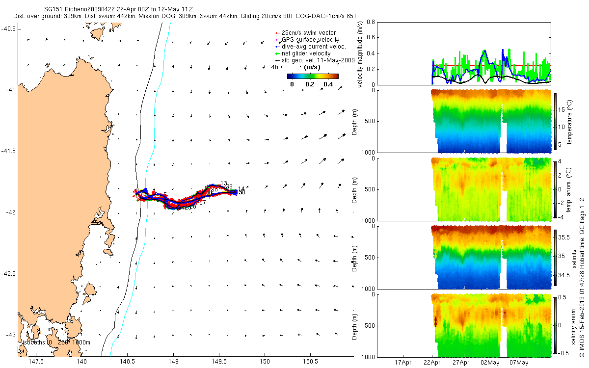Click the '147.5' longitude tick label
Viewport: 589px width, 368px height.
coord(36,362)
